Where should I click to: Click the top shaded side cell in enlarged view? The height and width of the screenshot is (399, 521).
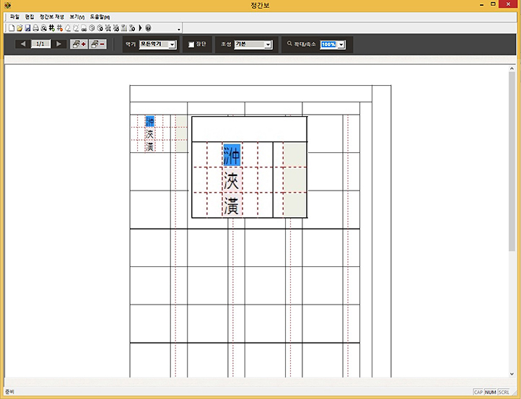coord(295,155)
